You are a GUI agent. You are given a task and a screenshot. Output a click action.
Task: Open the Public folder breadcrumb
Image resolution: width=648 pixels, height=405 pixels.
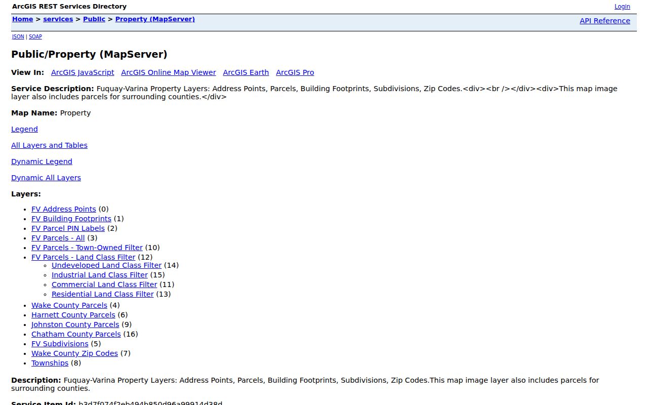pyautogui.click(x=94, y=19)
